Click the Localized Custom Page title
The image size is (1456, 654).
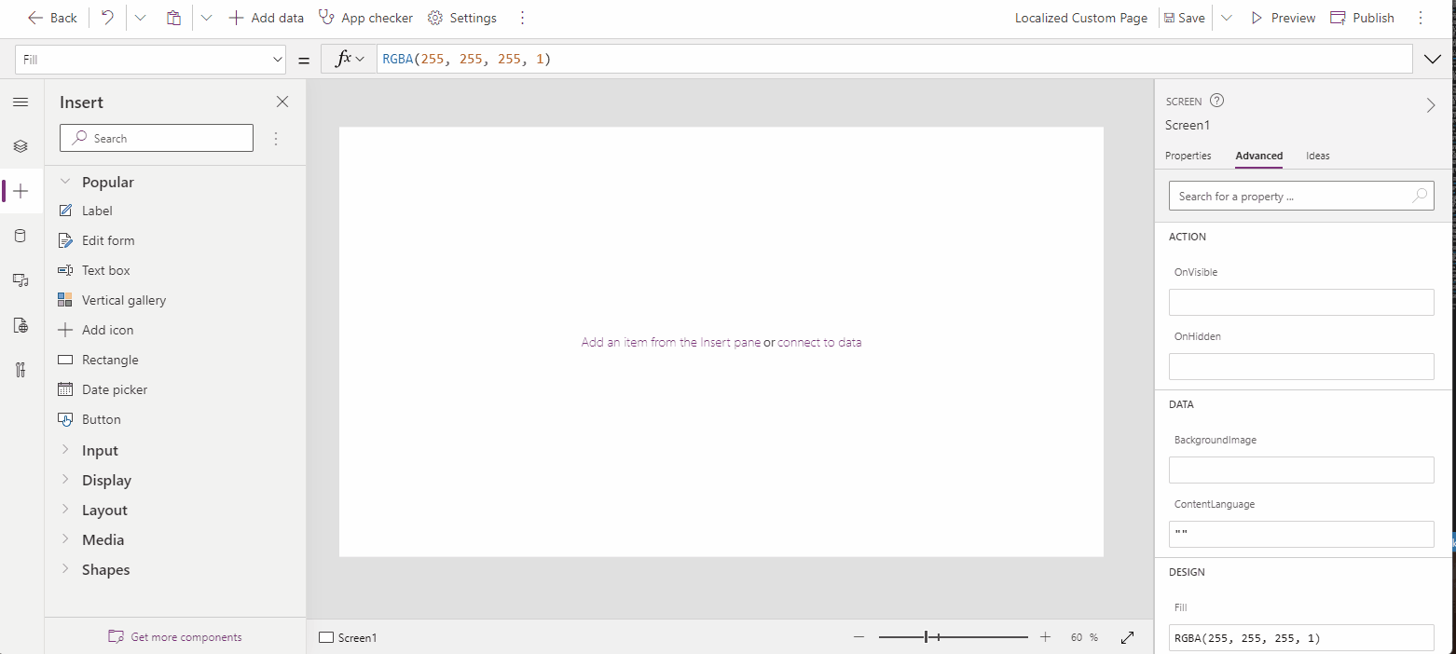point(1081,18)
